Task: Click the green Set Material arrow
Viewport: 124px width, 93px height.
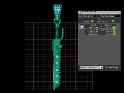Action: pos(117,68)
